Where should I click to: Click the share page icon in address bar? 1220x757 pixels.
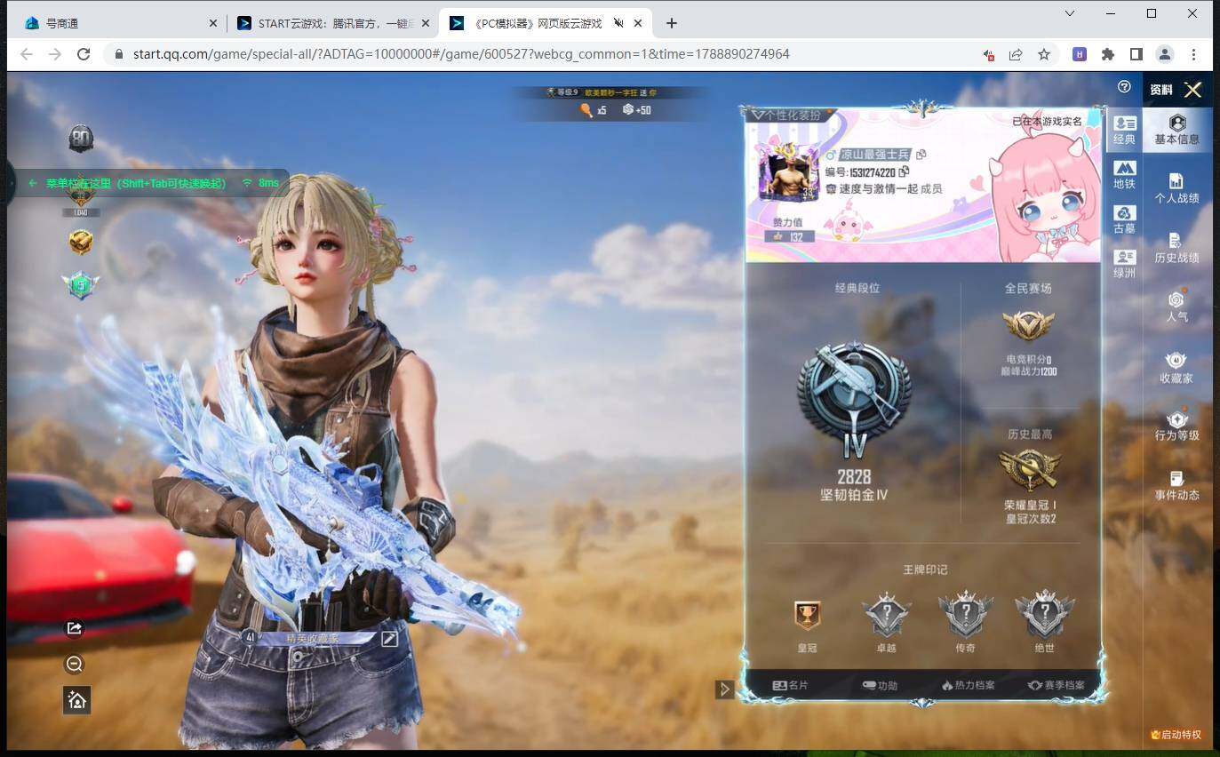(x=1016, y=54)
